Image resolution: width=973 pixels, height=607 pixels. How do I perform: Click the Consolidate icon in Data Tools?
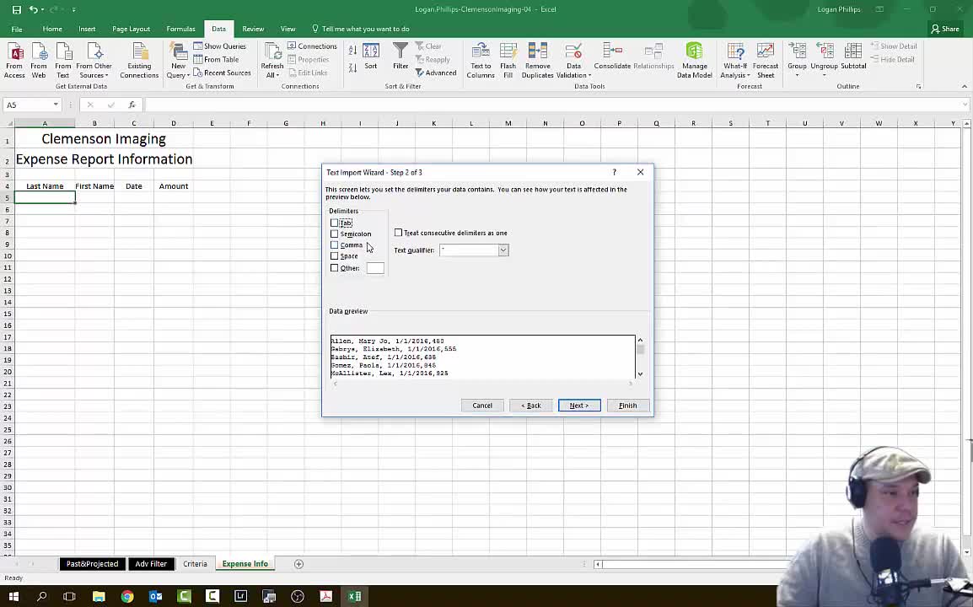pos(611,52)
